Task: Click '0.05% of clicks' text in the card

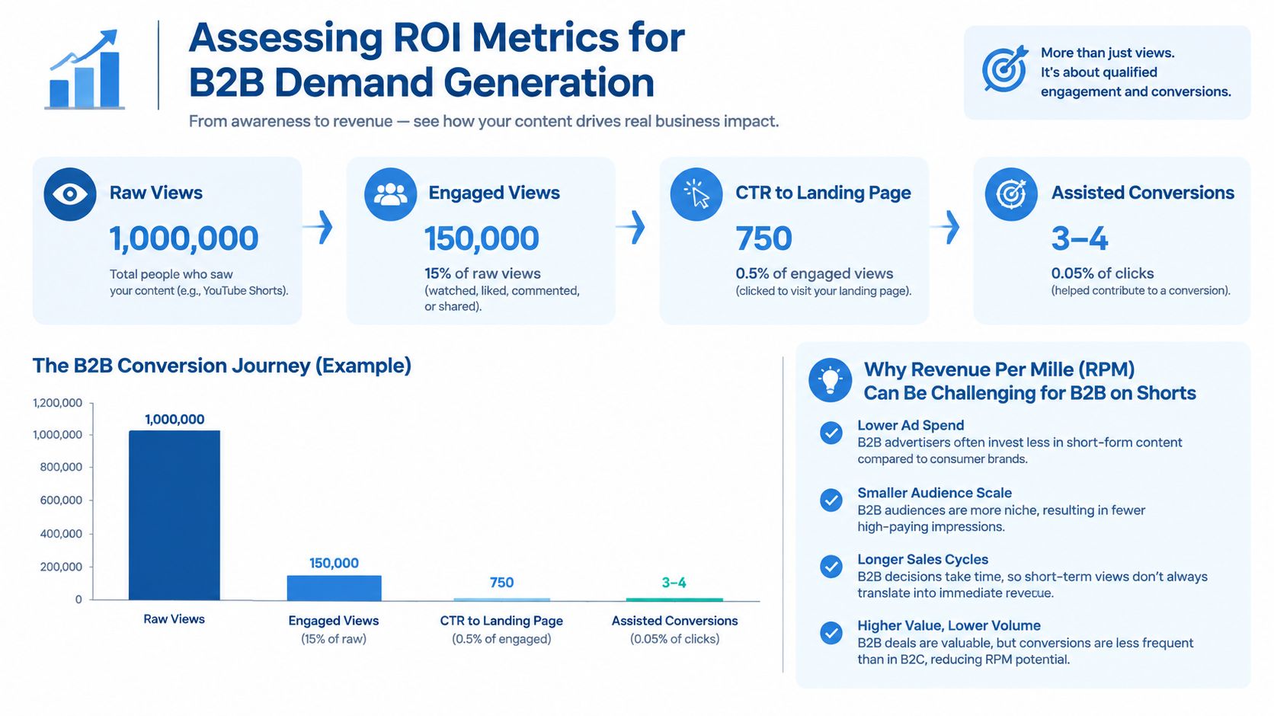Action: (1103, 273)
